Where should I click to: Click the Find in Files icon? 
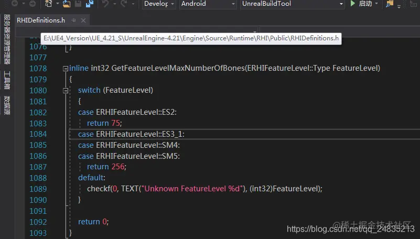pos(390,4)
